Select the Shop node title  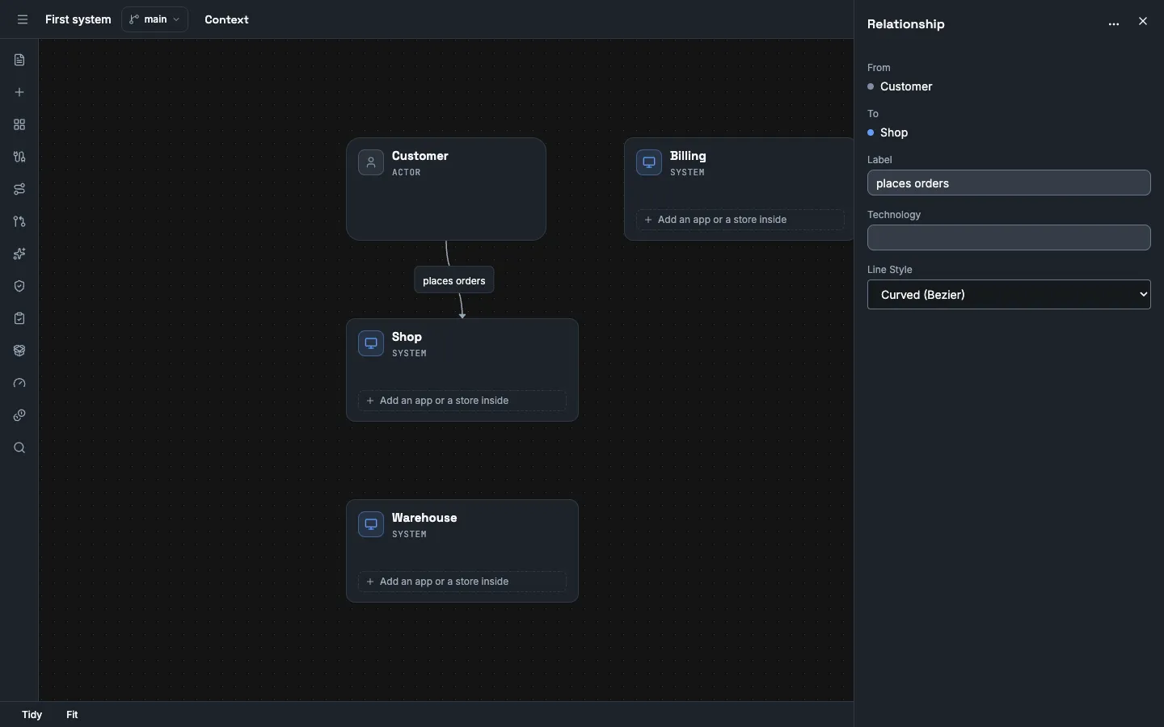(407, 337)
